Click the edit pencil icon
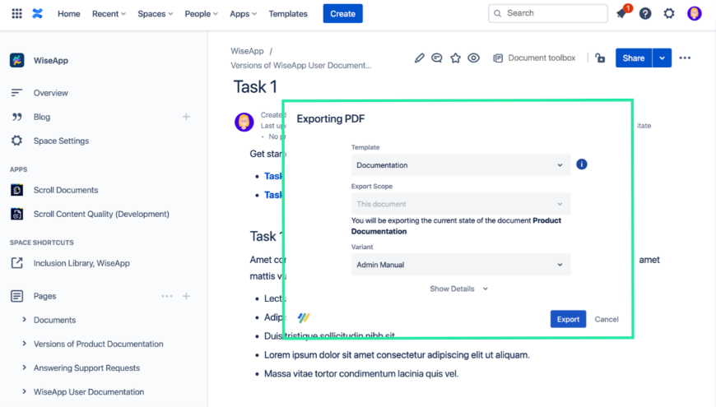The width and height of the screenshot is (716, 407). click(x=419, y=58)
